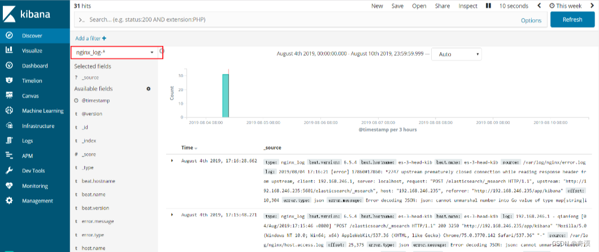Click the histogram bar on 2019-08-04
The height and width of the screenshot is (252, 599).
click(225, 96)
